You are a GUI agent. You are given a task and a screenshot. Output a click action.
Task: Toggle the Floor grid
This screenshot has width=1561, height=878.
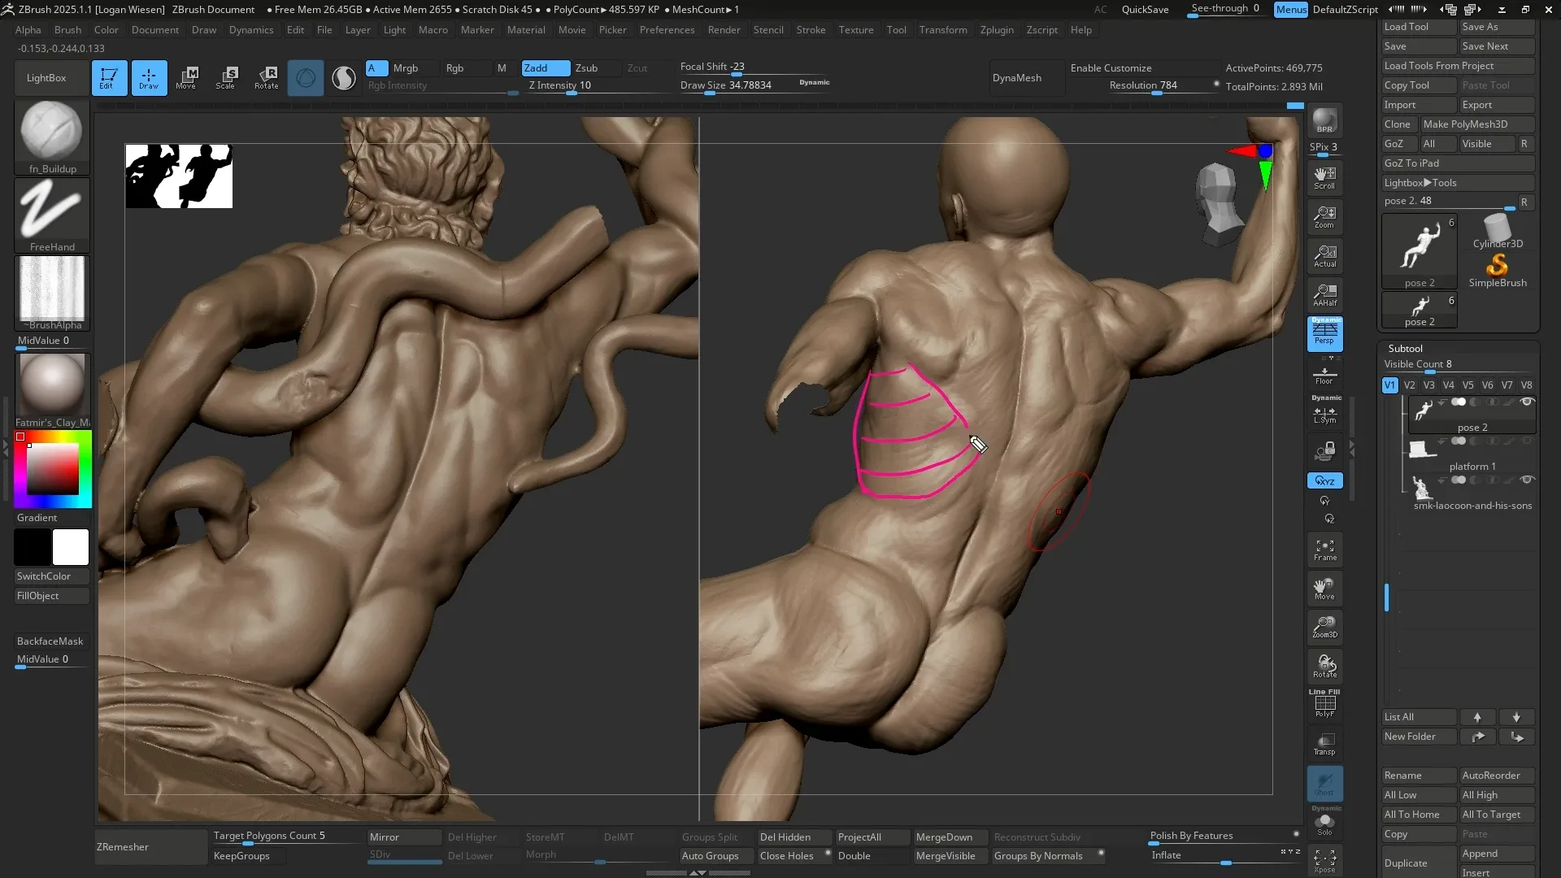1324,374
